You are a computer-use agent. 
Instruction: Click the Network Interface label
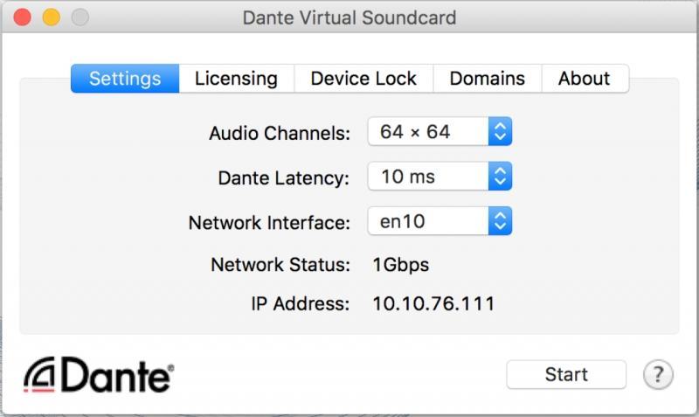pos(269,222)
